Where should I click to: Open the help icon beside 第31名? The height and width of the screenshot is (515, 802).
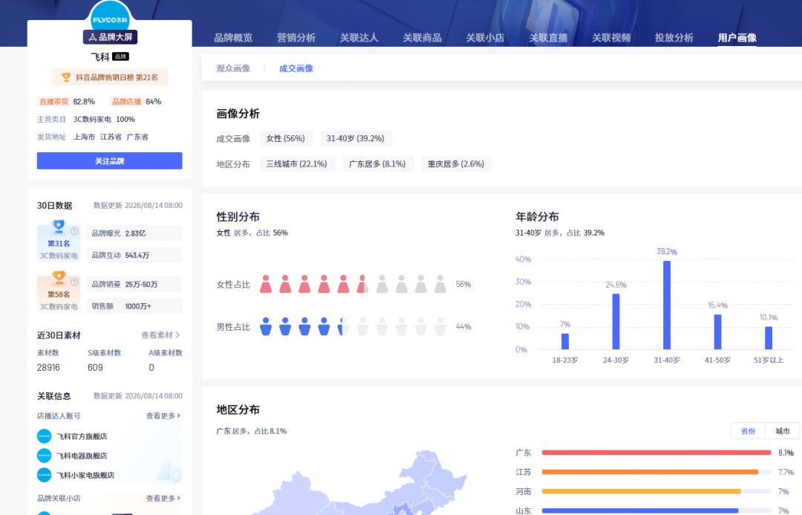tap(75, 231)
